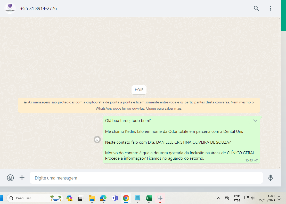This screenshot has width=286, height=204.
Task: Click the scroll-up arrow in chat
Action: pyautogui.click(x=280, y=19)
